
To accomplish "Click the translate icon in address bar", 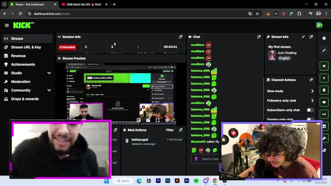I will coord(250,14).
